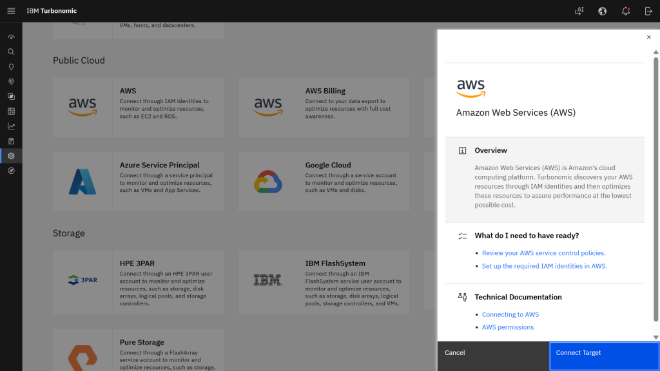The width and height of the screenshot is (660, 371).
Task: Open the AWS permissions link
Action: (x=508, y=327)
